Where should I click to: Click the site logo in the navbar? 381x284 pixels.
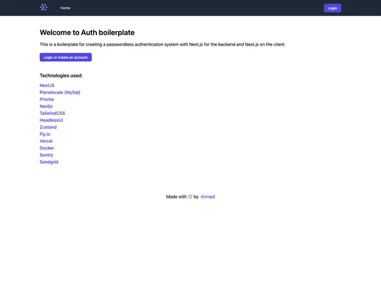coord(44,8)
